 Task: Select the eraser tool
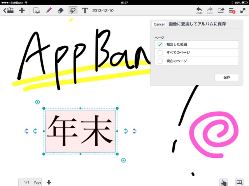(61, 10)
